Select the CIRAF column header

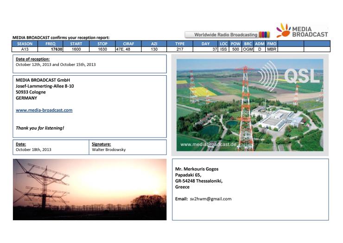tap(128, 44)
